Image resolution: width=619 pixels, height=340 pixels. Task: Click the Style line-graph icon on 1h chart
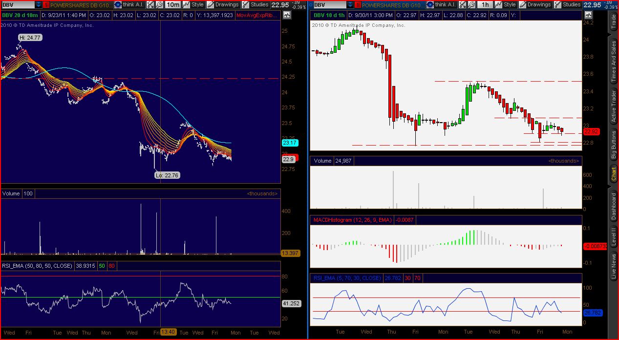click(498, 4)
